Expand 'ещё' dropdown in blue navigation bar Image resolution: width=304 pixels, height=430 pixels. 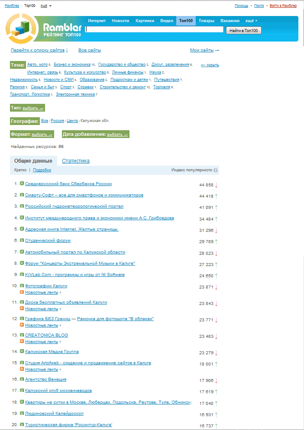click(x=251, y=21)
